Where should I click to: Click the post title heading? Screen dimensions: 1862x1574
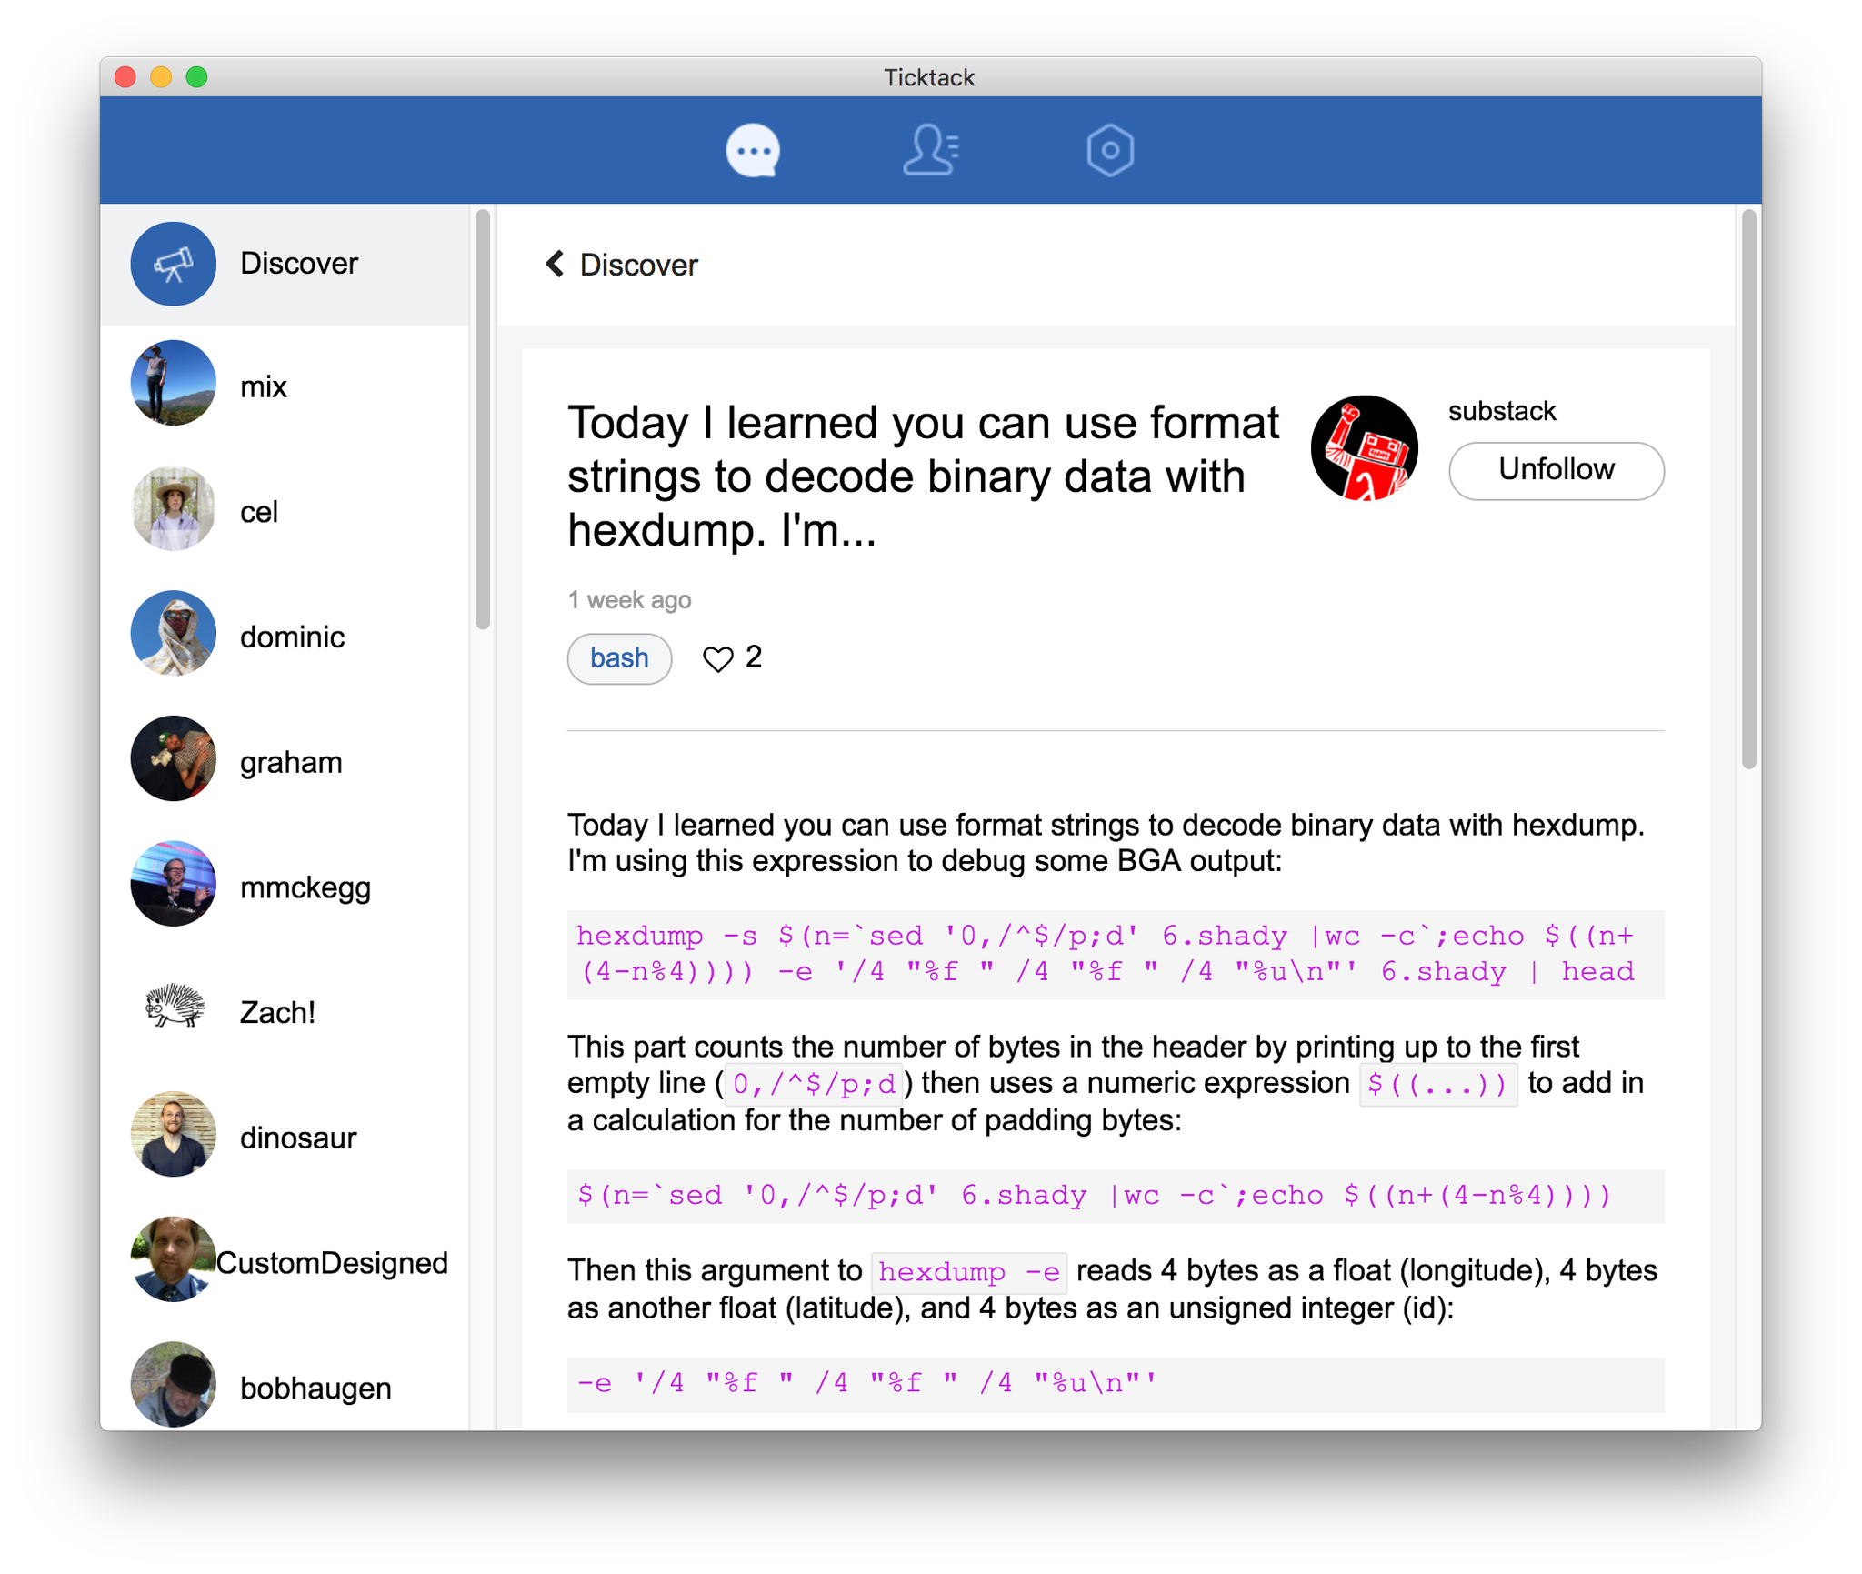tap(924, 476)
